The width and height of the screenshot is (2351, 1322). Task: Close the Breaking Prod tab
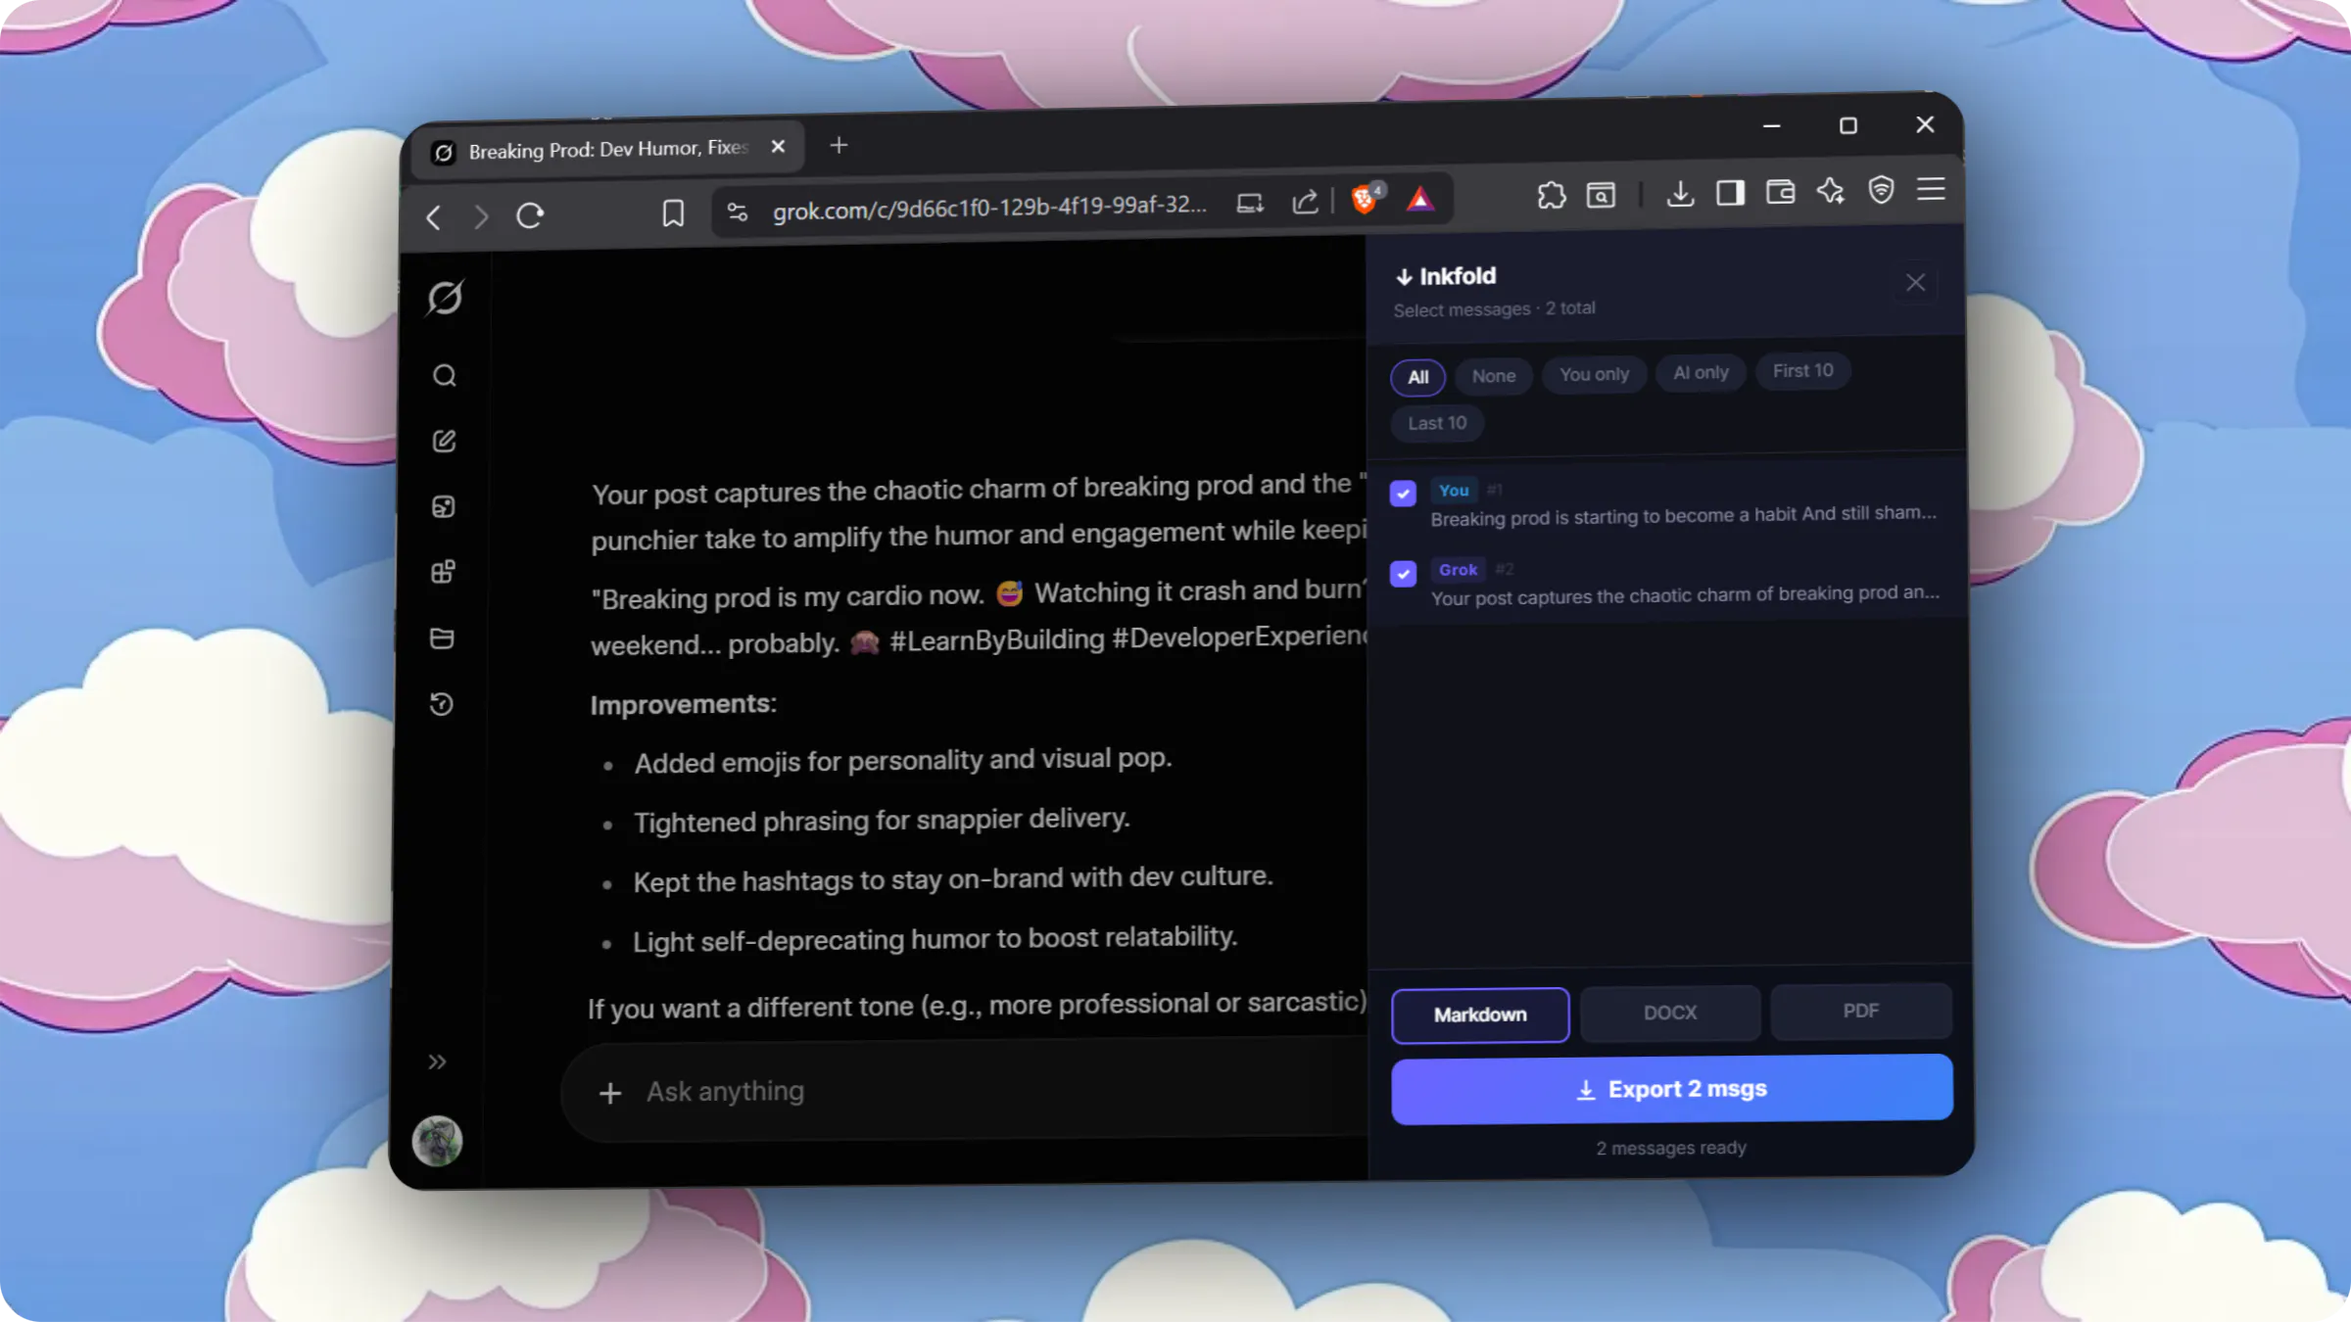tap(778, 146)
